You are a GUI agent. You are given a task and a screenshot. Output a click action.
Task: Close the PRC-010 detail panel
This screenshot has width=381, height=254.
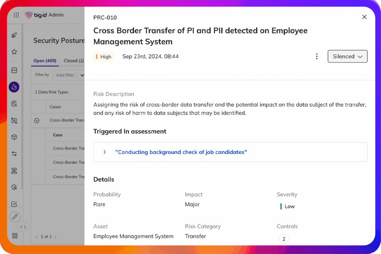(364, 17)
